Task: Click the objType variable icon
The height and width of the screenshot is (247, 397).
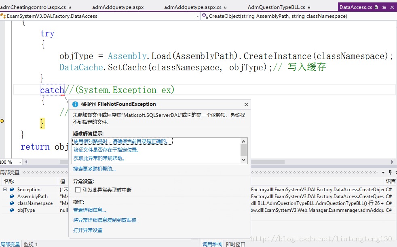Action: pos(12,210)
